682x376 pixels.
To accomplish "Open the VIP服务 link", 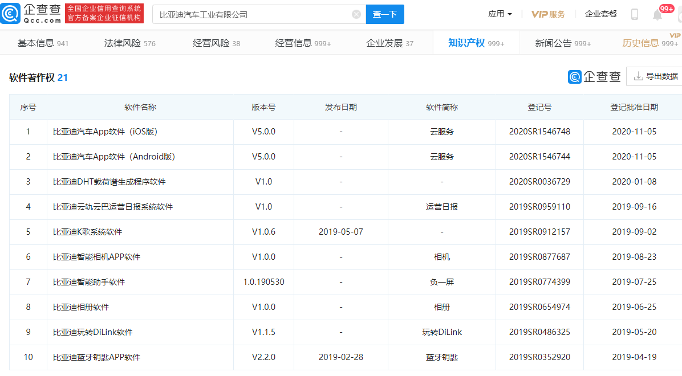I will pos(548,14).
